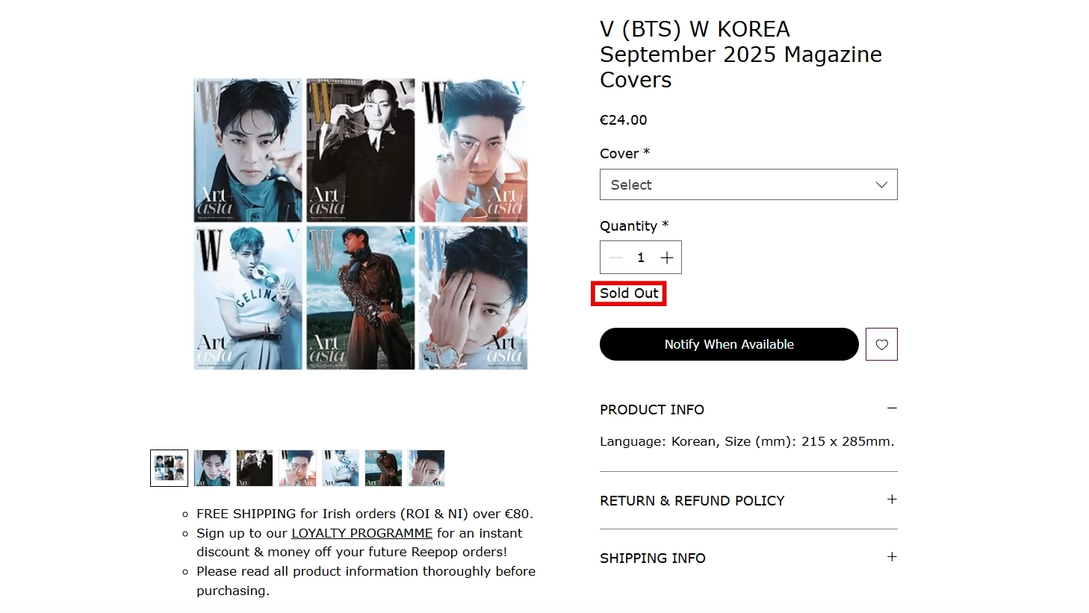The height and width of the screenshot is (613, 1089).
Task: Select the second cover thumbnail
Action: (212, 468)
